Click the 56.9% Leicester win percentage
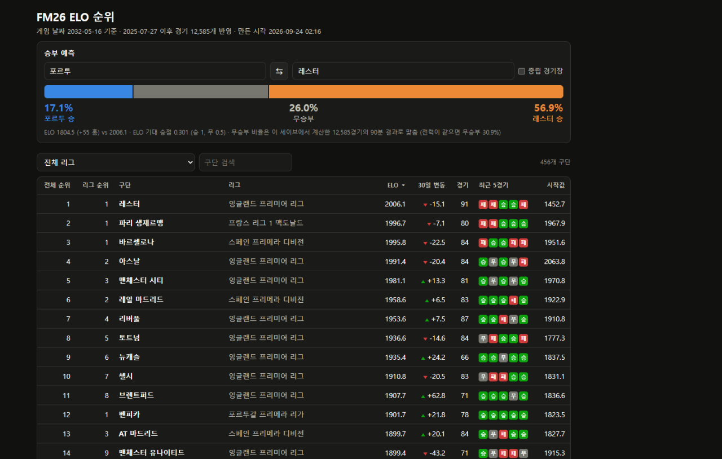The image size is (722, 459). click(x=548, y=108)
